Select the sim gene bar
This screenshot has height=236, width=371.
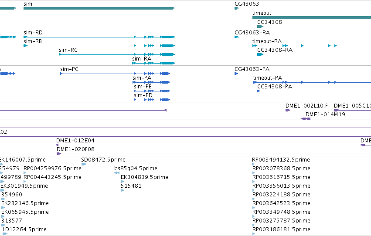pyautogui.click(x=99, y=8)
